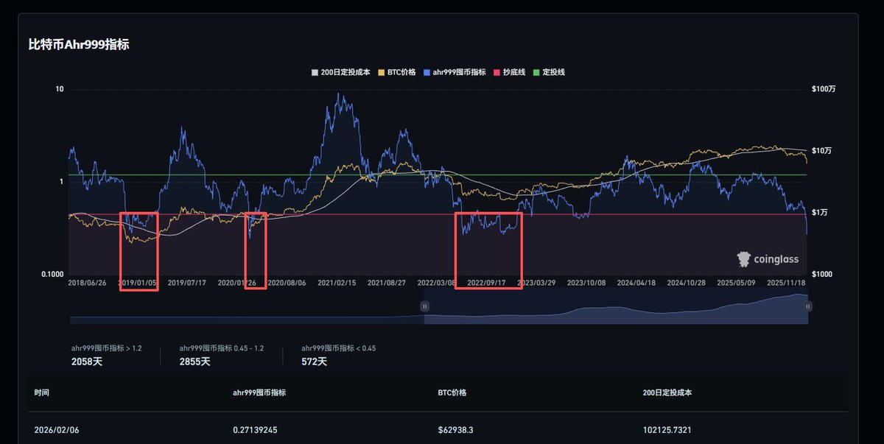Grab the left handle of the range slider

pyautogui.click(x=424, y=306)
